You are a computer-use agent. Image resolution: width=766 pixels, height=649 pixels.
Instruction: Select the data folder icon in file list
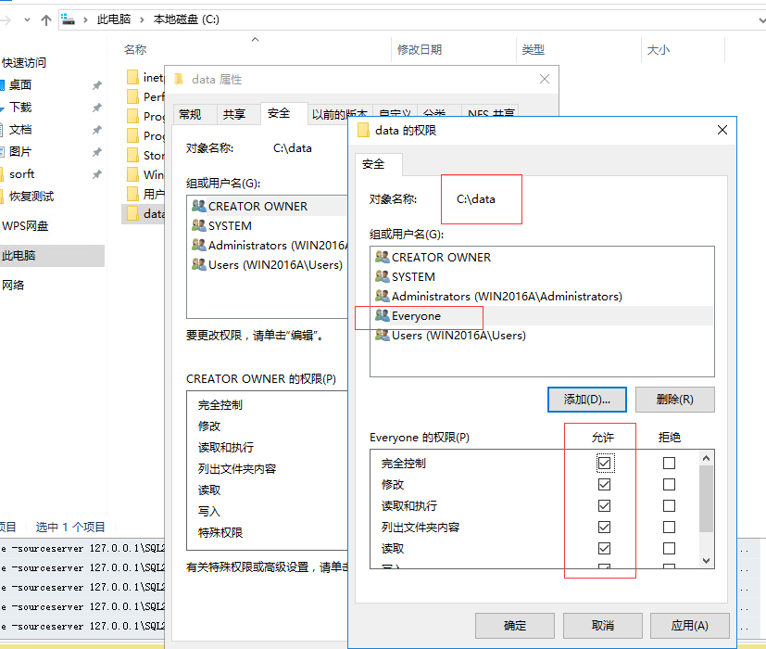coord(132,213)
